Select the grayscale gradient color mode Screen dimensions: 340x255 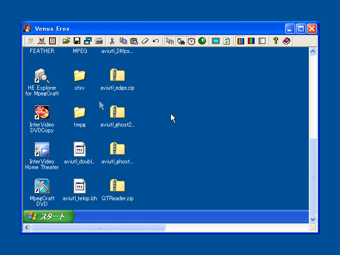coord(262,41)
